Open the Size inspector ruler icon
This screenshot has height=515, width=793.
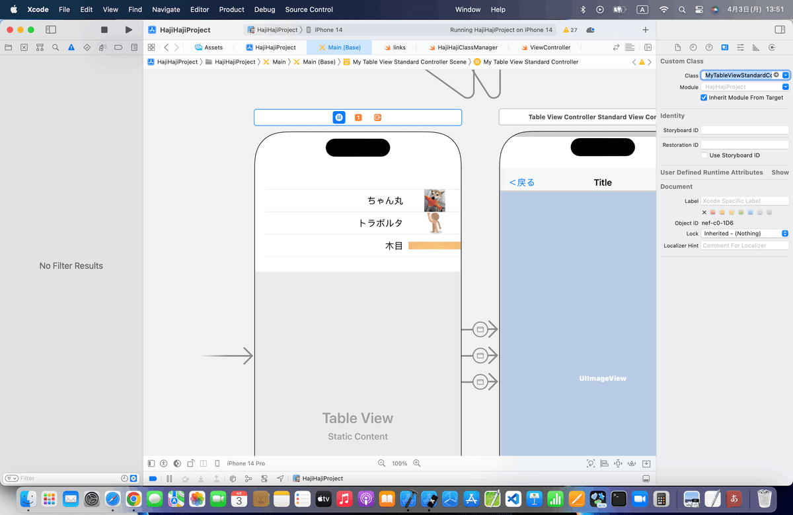[x=756, y=48]
